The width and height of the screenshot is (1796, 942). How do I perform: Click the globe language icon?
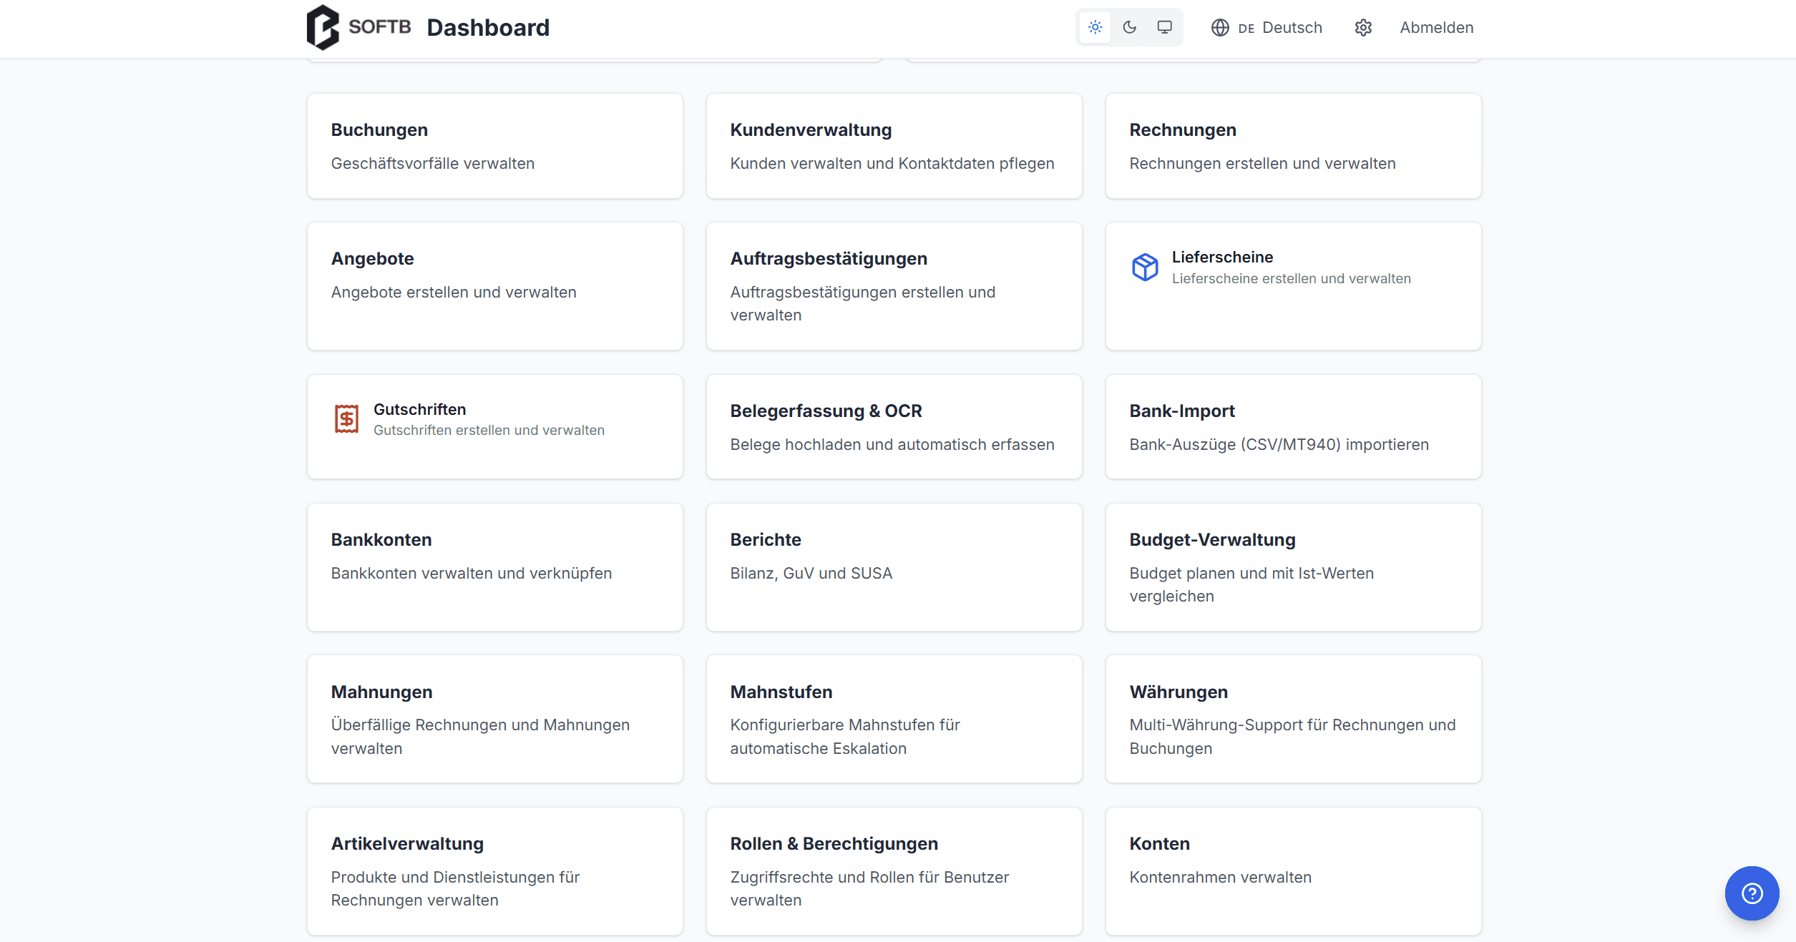point(1220,27)
